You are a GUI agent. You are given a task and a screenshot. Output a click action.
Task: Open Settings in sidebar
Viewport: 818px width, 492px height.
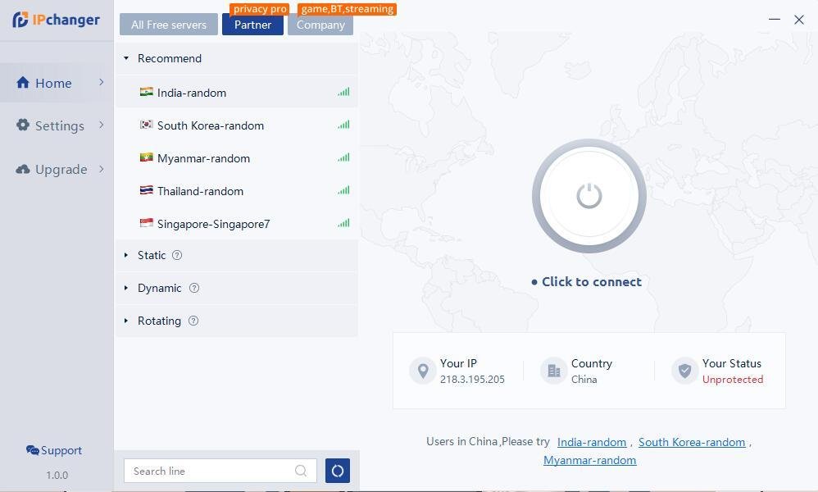(x=57, y=125)
